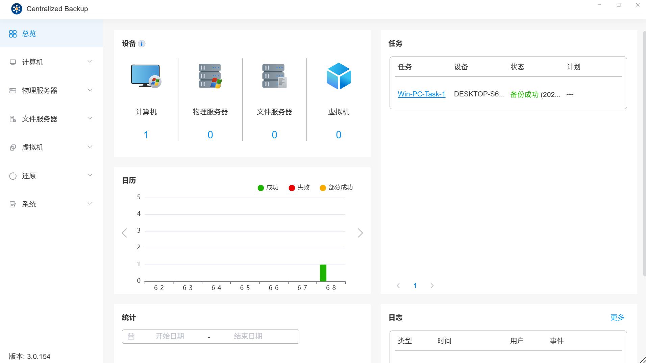Open the 还原 menu item
646x363 pixels.
point(51,176)
